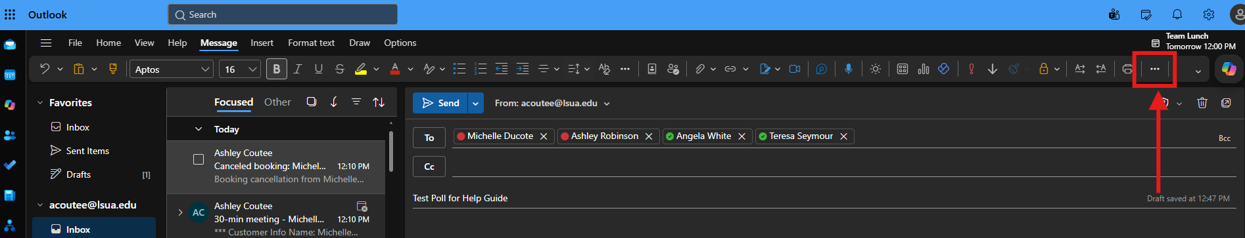
Task: Toggle bold formatting
Action: (277, 69)
